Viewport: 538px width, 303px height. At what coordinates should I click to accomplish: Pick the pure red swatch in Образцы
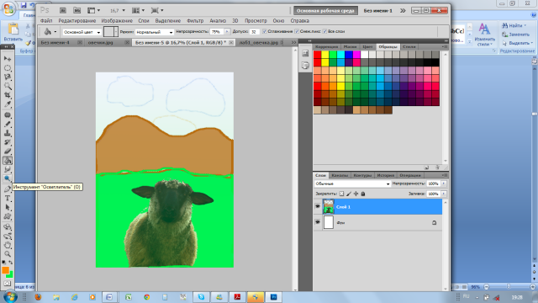pyautogui.click(x=318, y=55)
